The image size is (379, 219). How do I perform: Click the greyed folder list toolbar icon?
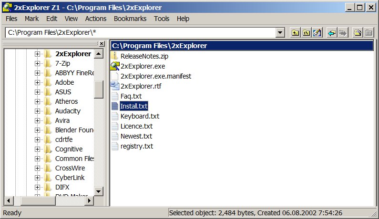tap(369, 32)
